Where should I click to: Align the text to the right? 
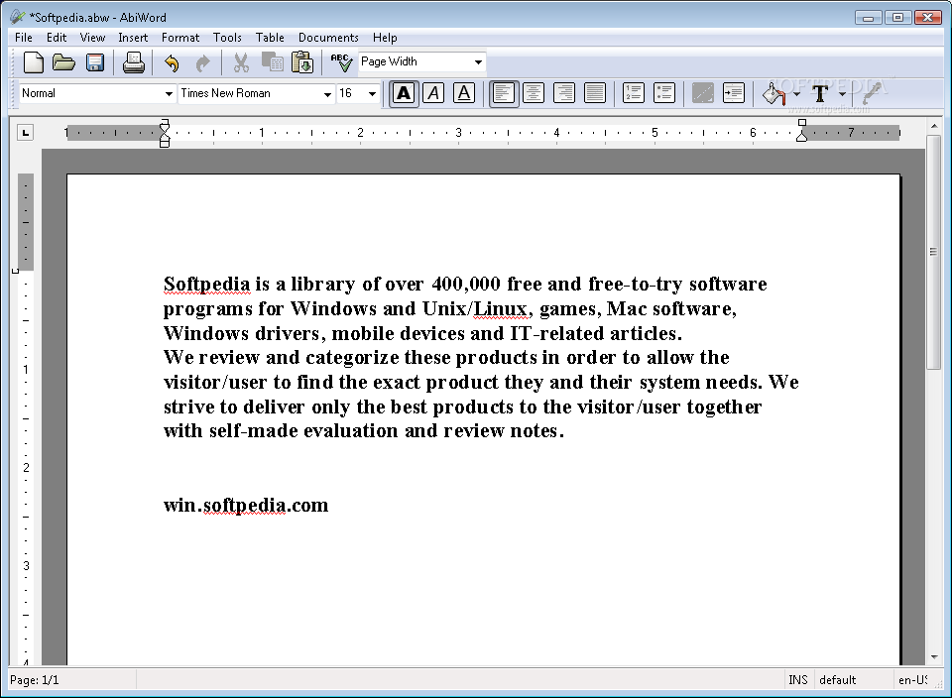564,93
